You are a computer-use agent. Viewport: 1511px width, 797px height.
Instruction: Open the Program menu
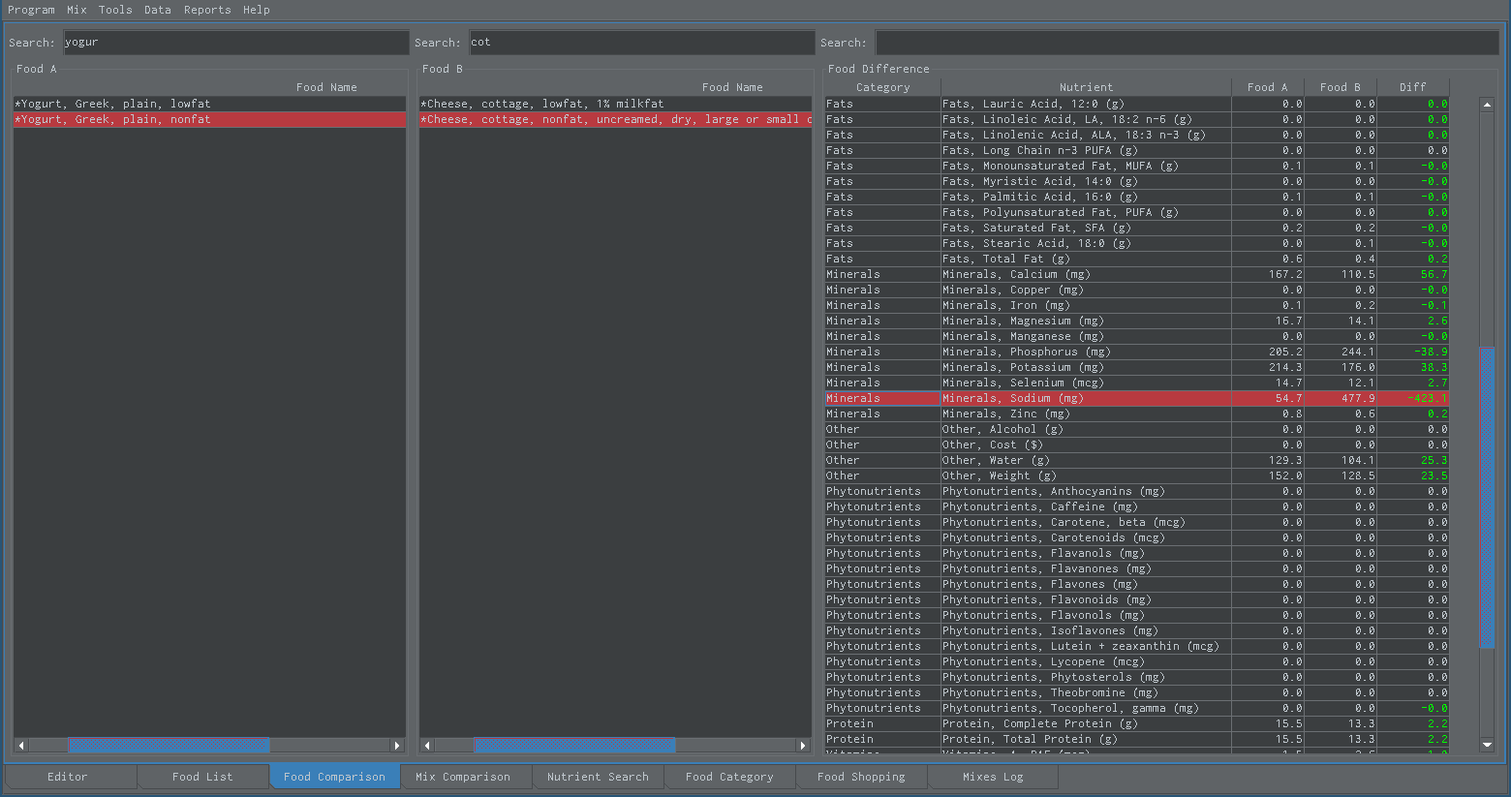31,10
